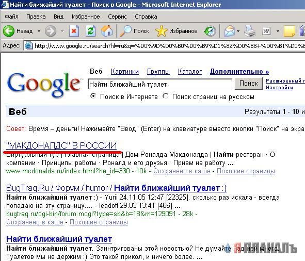Image resolution: width=305 pixels, height=261 pixels.
Task: Click the Google Поиск button
Action: pyautogui.click(x=249, y=84)
